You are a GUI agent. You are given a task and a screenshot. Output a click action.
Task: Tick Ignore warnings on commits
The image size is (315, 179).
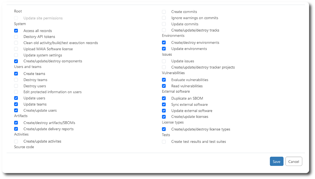pyautogui.click(x=164, y=18)
